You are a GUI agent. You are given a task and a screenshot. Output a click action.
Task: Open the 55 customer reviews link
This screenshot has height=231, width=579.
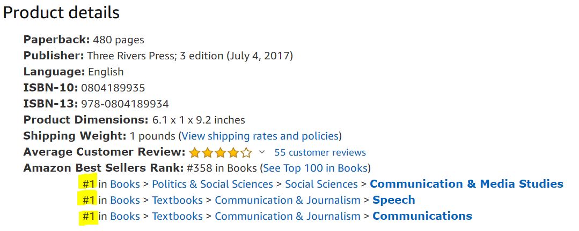point(320,152)
